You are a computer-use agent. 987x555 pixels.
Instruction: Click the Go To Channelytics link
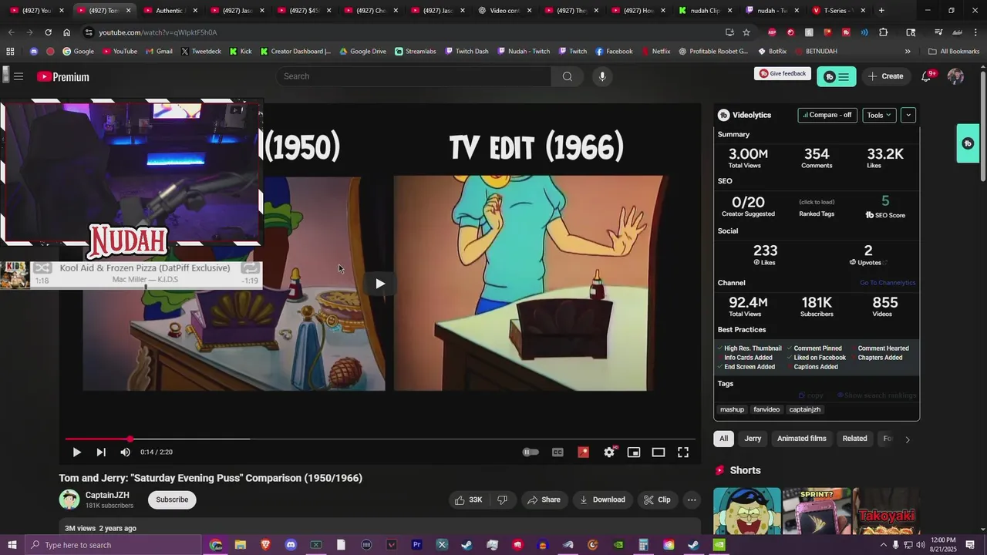888,283
